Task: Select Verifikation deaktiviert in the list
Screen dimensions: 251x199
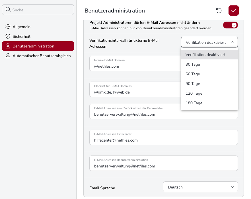Action: [205, 55]
